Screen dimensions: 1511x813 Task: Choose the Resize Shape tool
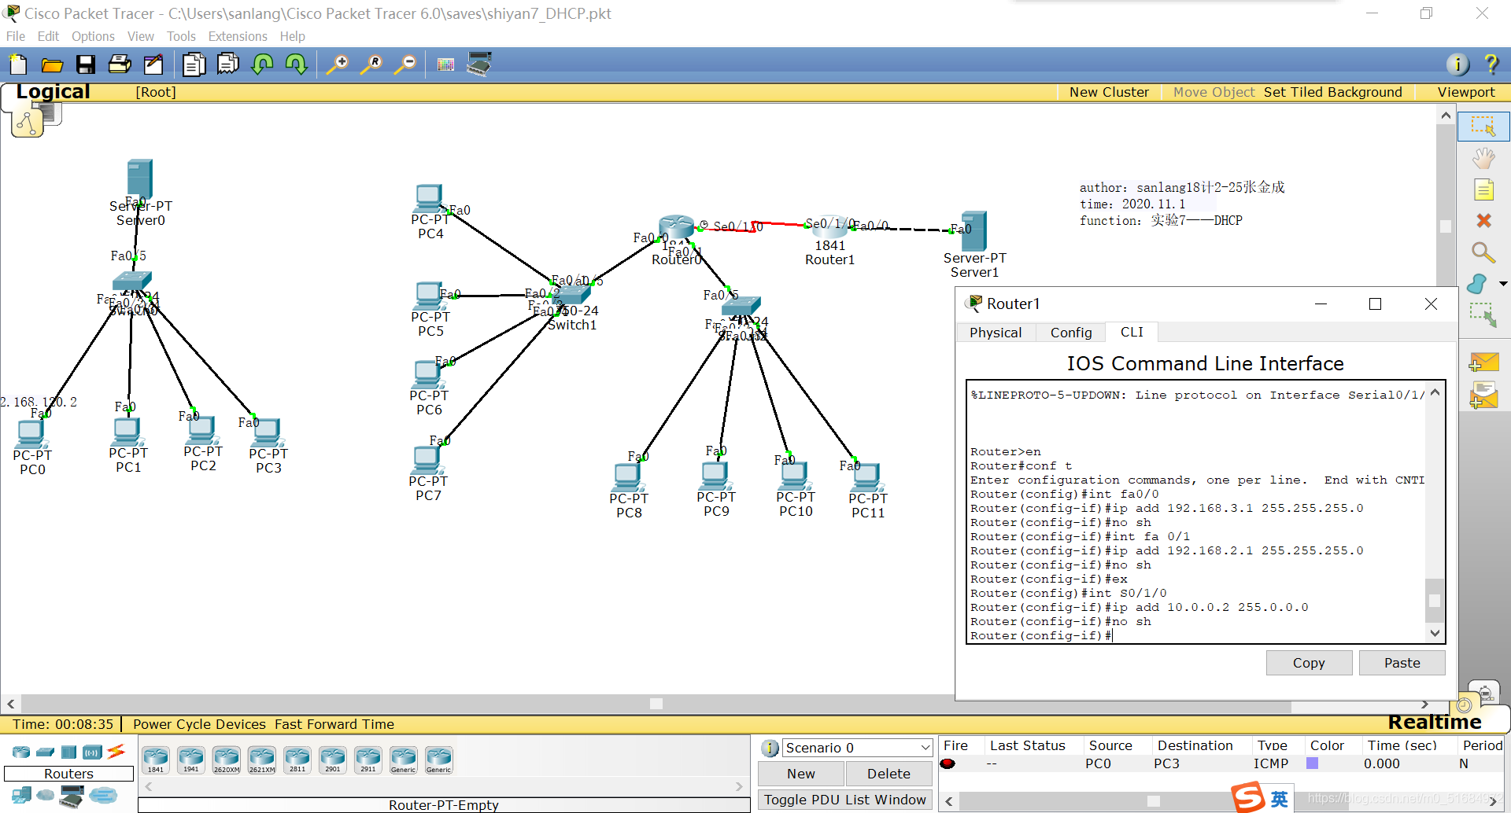pyautogui.click(x=1483, y=315)
